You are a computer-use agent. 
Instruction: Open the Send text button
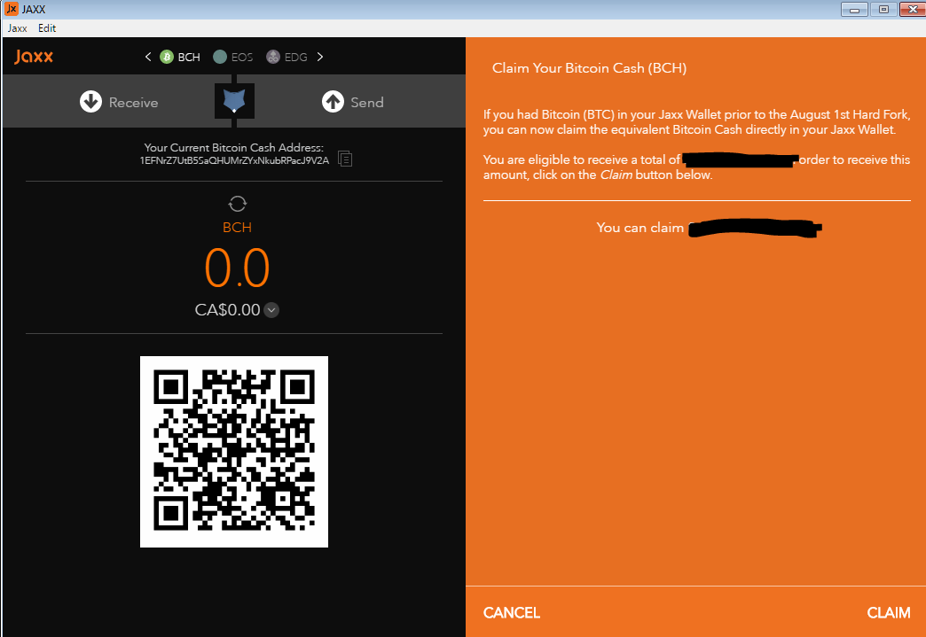pos(366,103)
